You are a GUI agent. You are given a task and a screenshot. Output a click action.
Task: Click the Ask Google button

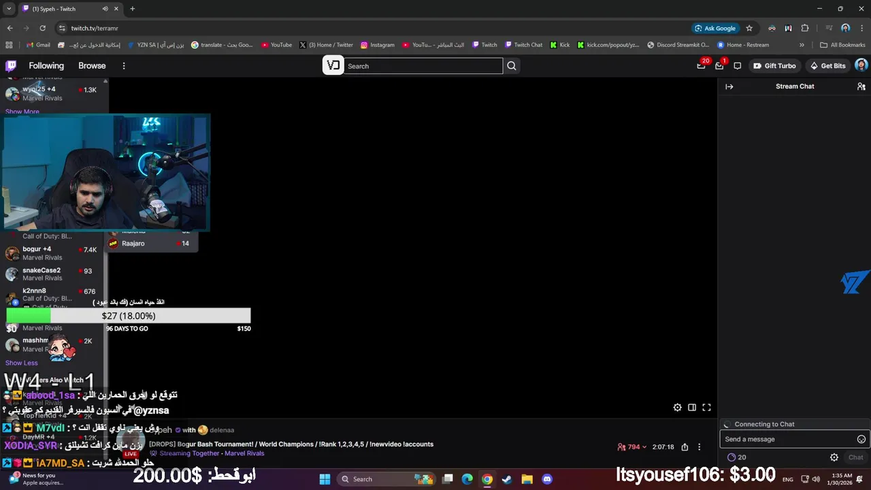(715, 28)
